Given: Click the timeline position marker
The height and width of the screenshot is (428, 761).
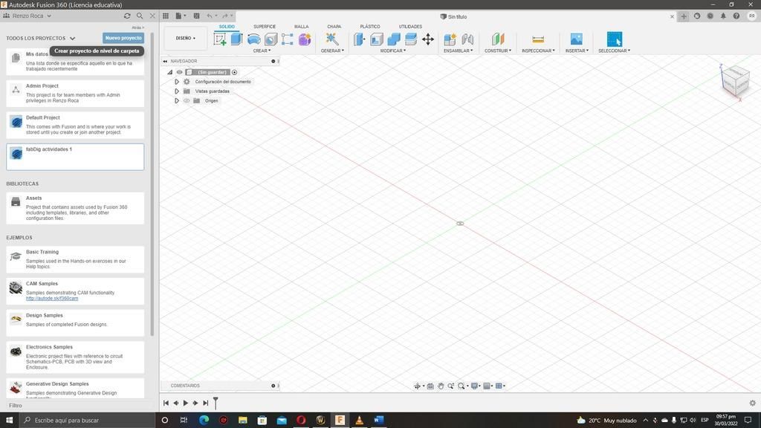Looking at the screenshot, I should coord(216,402).
